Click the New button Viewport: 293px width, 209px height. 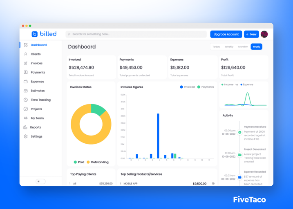pos(251,34)
